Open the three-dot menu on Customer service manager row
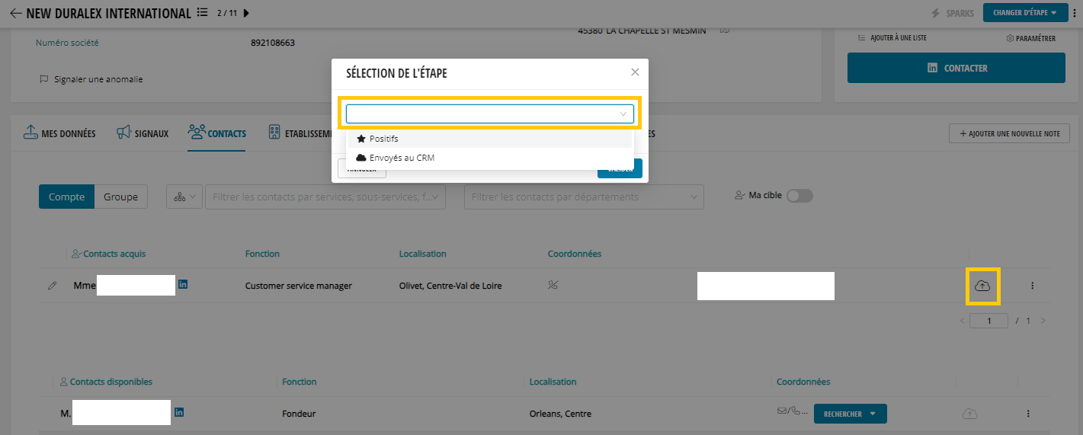The image size is (1083, 435). 1033,286
